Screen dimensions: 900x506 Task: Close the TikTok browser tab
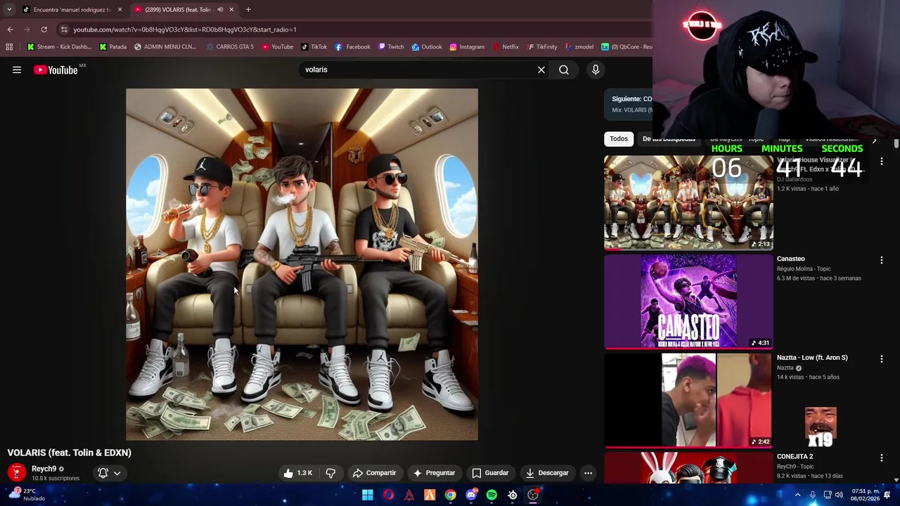pos(120,10)
